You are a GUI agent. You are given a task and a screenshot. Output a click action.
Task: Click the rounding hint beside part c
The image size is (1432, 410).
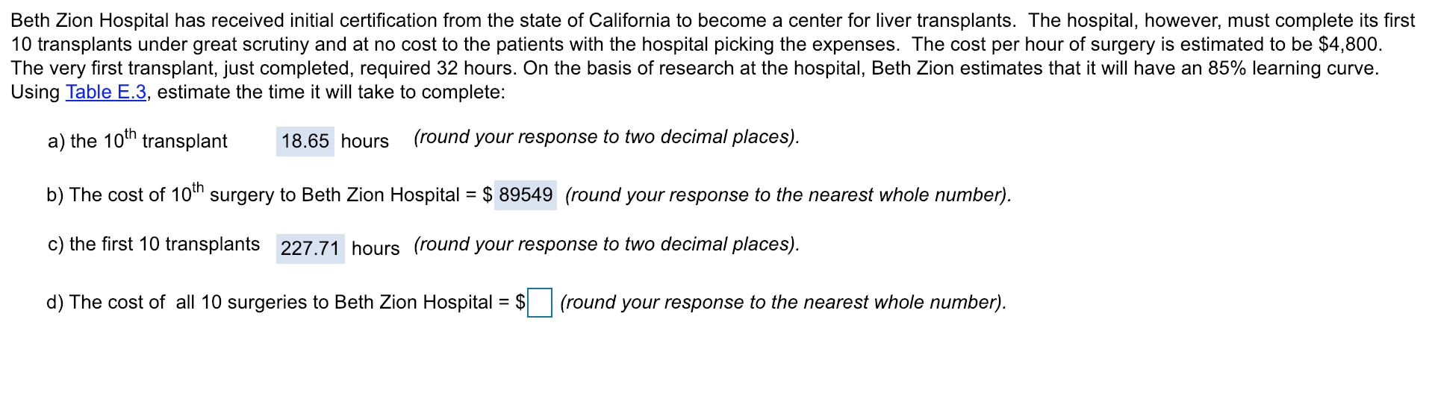coord(606,245)
